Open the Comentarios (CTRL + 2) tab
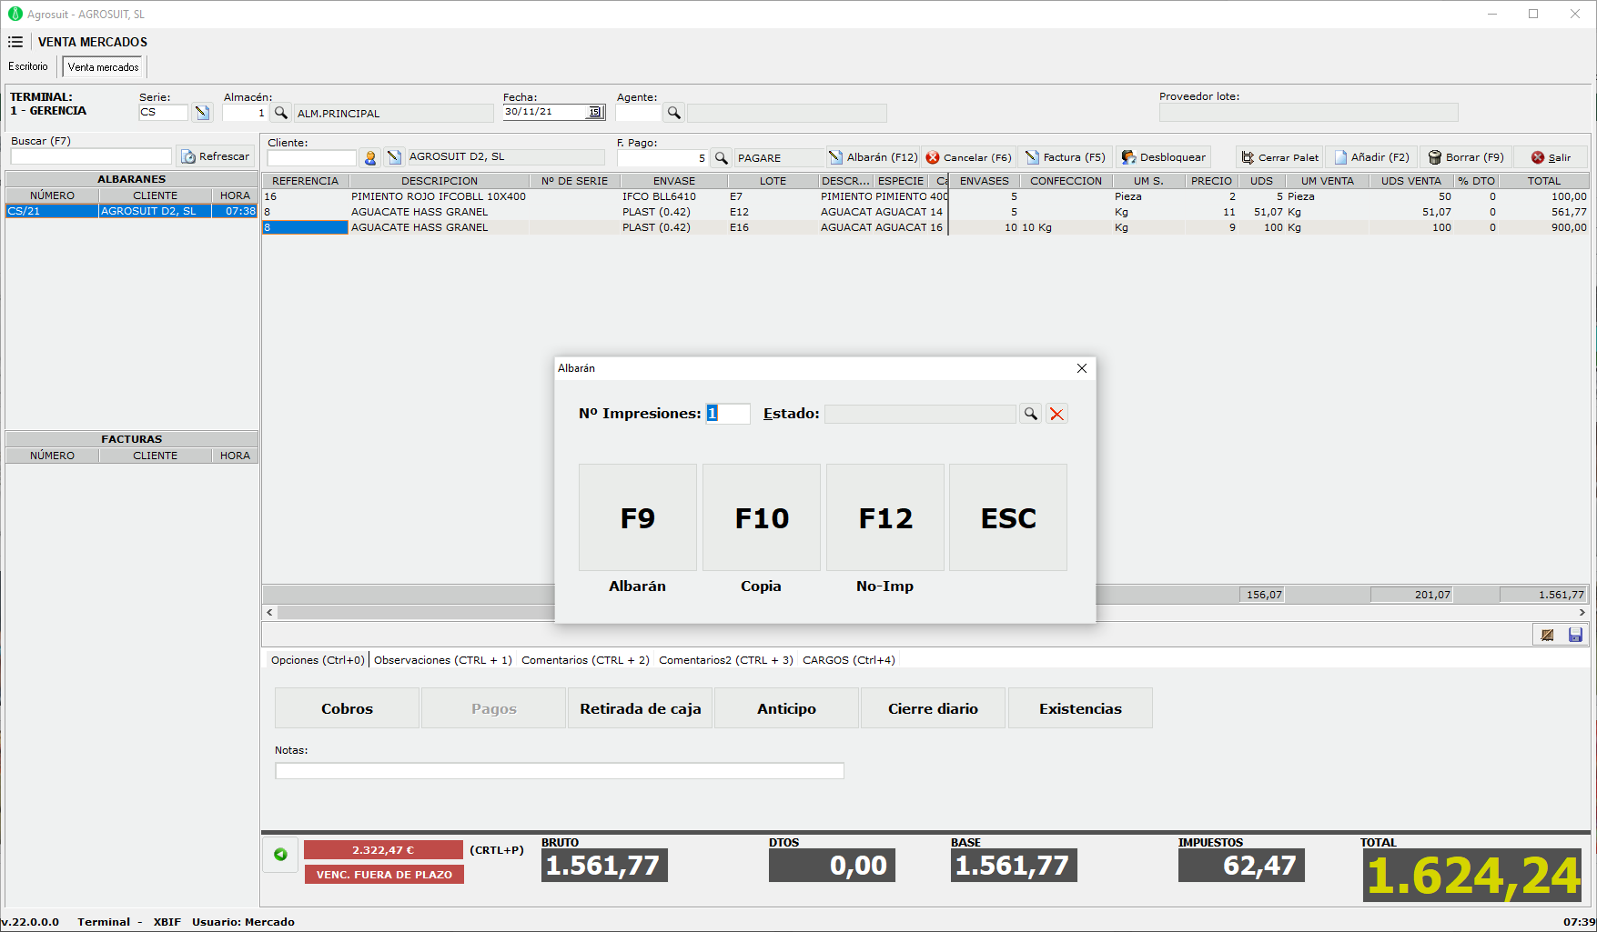The width and height of the screenshot is (1597, 932). (585, 660)
